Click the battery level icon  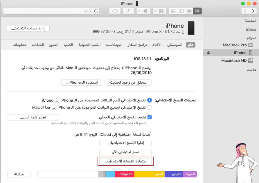(96, 32)
